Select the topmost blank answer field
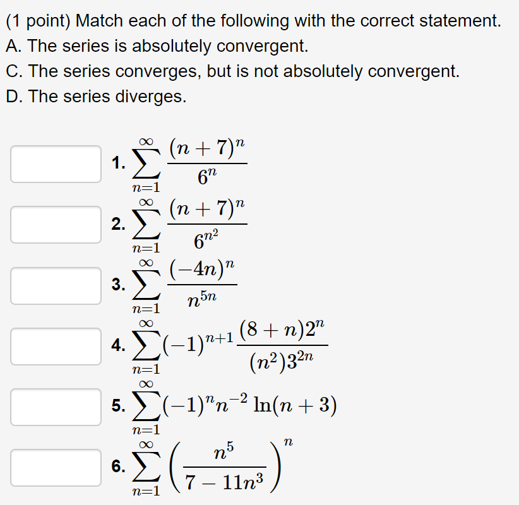The width and height of the screenshot is (519, 505). point(55,163)
